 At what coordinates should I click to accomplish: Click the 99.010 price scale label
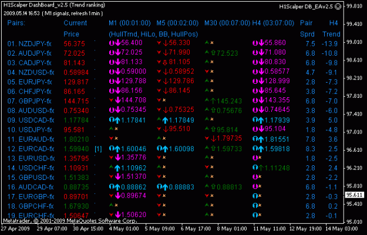pyautogui.click(x=354, y=42)
